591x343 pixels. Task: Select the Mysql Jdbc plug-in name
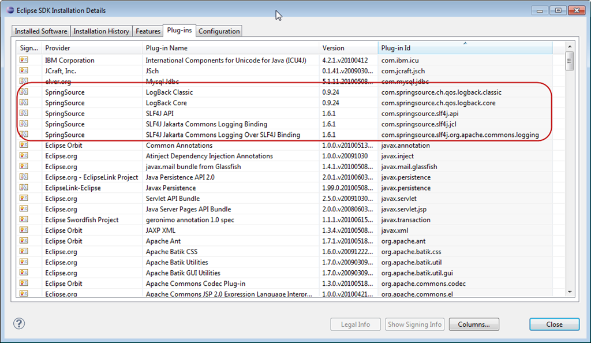162,81
